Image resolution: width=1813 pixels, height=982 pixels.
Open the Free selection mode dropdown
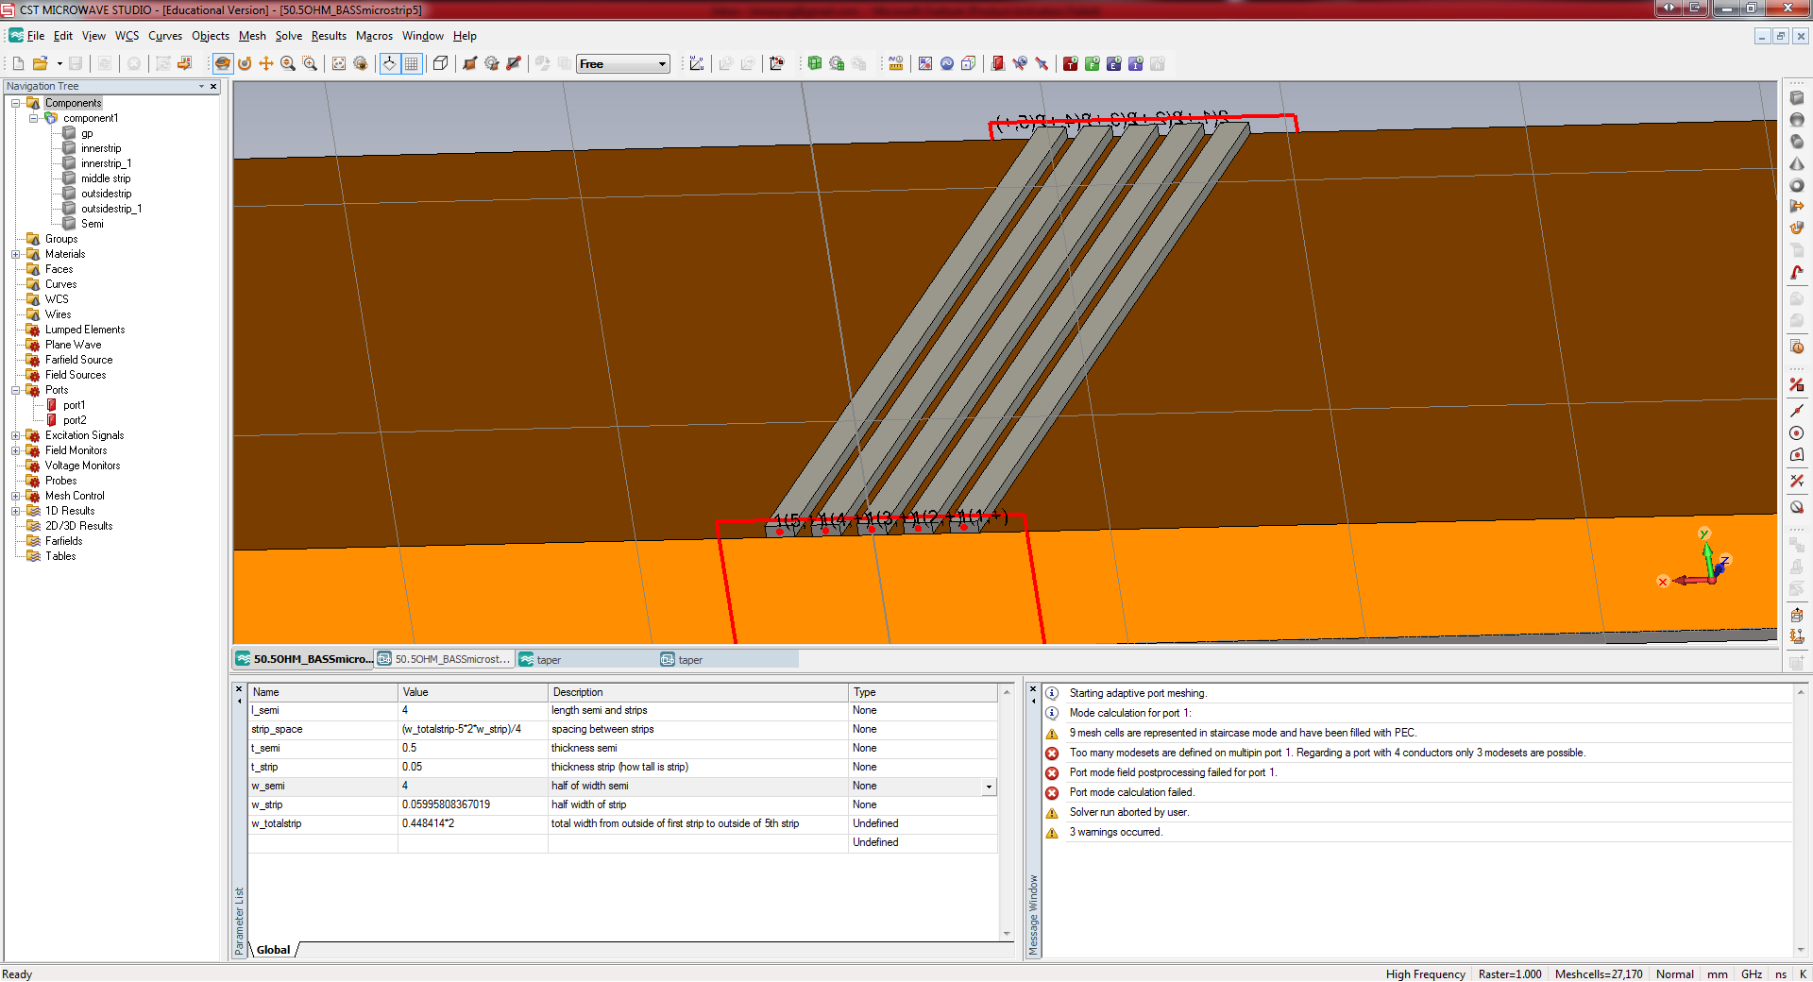click(x=662, y=63)
